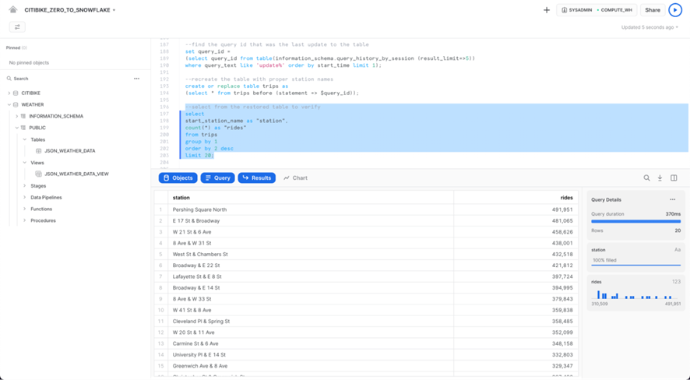Screen dimensions: 690x380
Task: Download results using the download icon
Action: click(660, 178)
